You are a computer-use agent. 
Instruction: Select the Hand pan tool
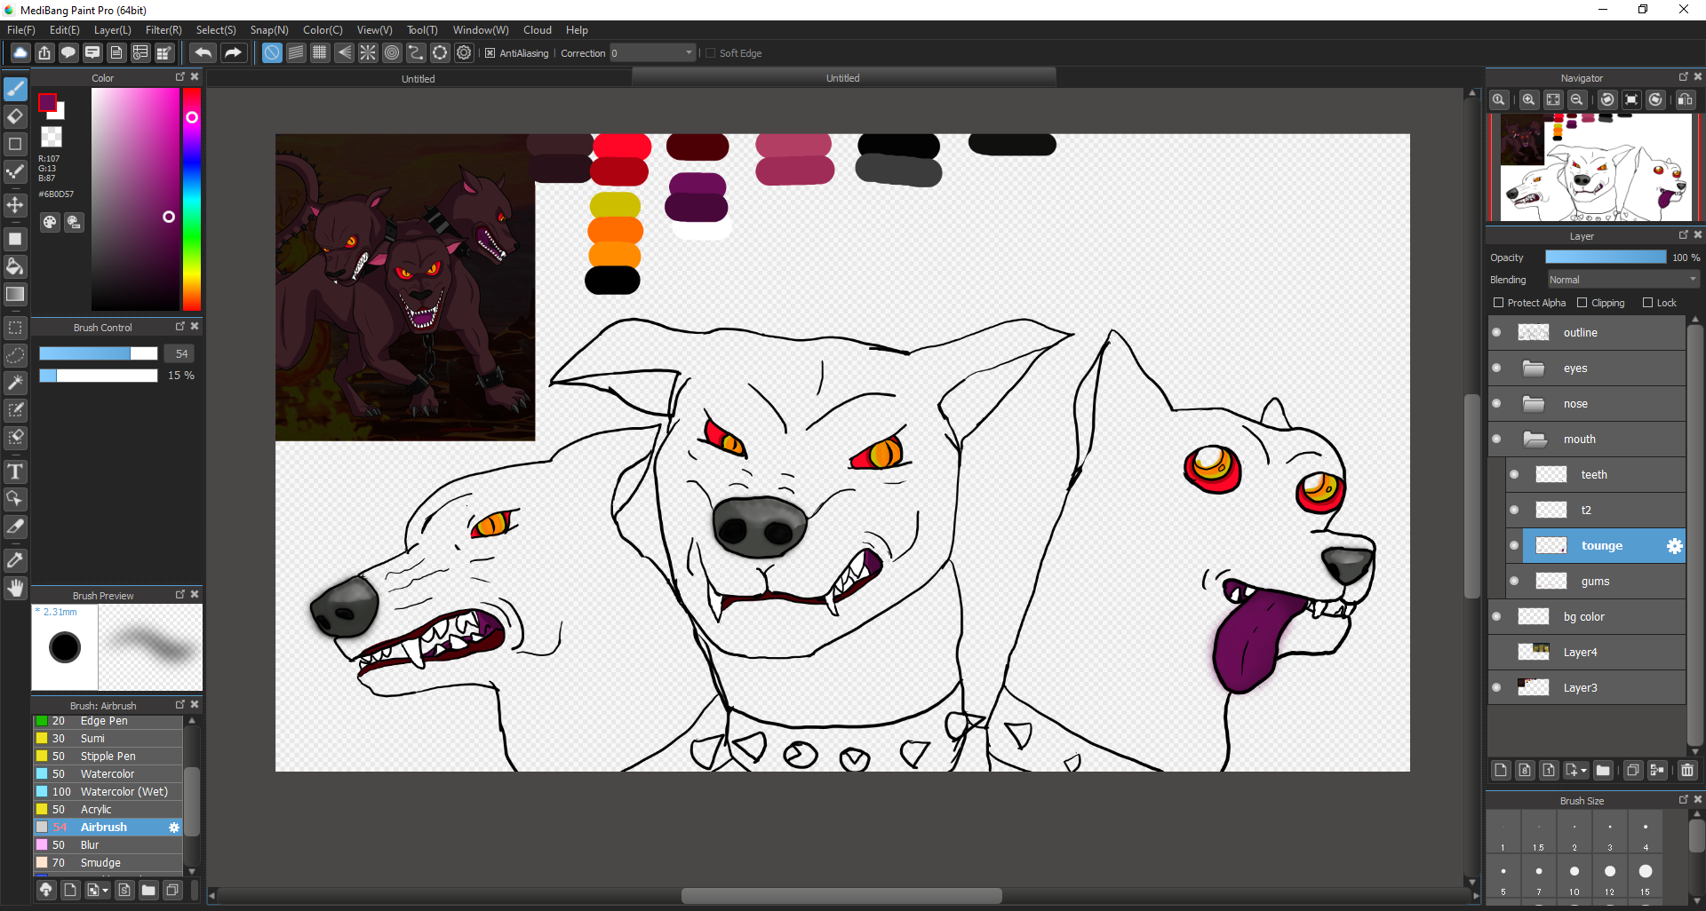tap(15, 588)
